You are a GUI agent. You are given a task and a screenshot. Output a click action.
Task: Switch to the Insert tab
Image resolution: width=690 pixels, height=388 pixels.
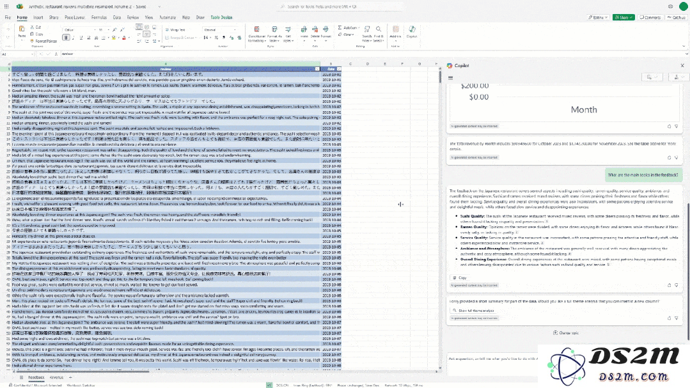pyautogui.click(x=38, y=18)
